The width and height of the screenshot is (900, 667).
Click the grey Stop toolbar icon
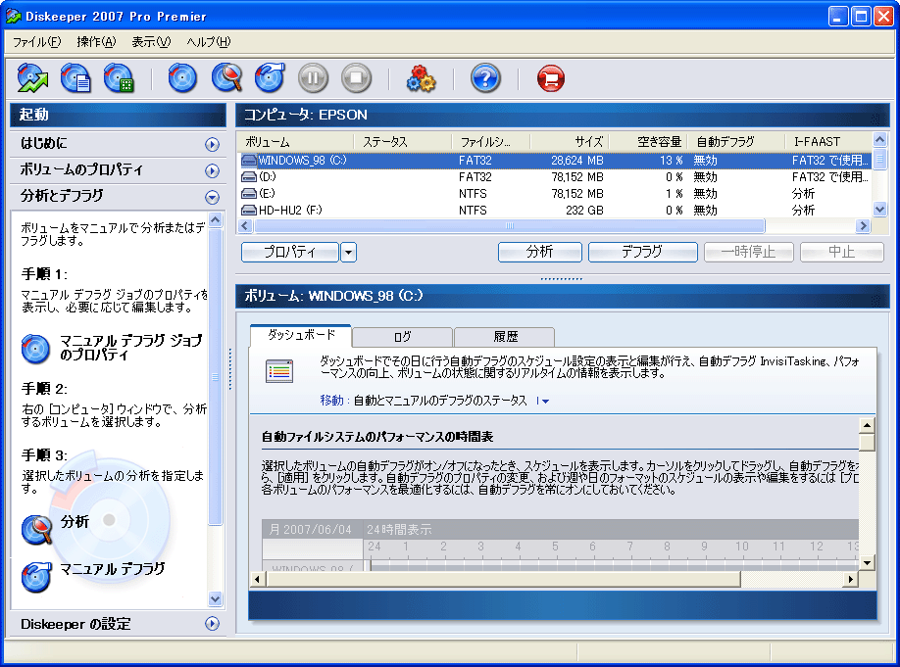[x=357, y=78]
